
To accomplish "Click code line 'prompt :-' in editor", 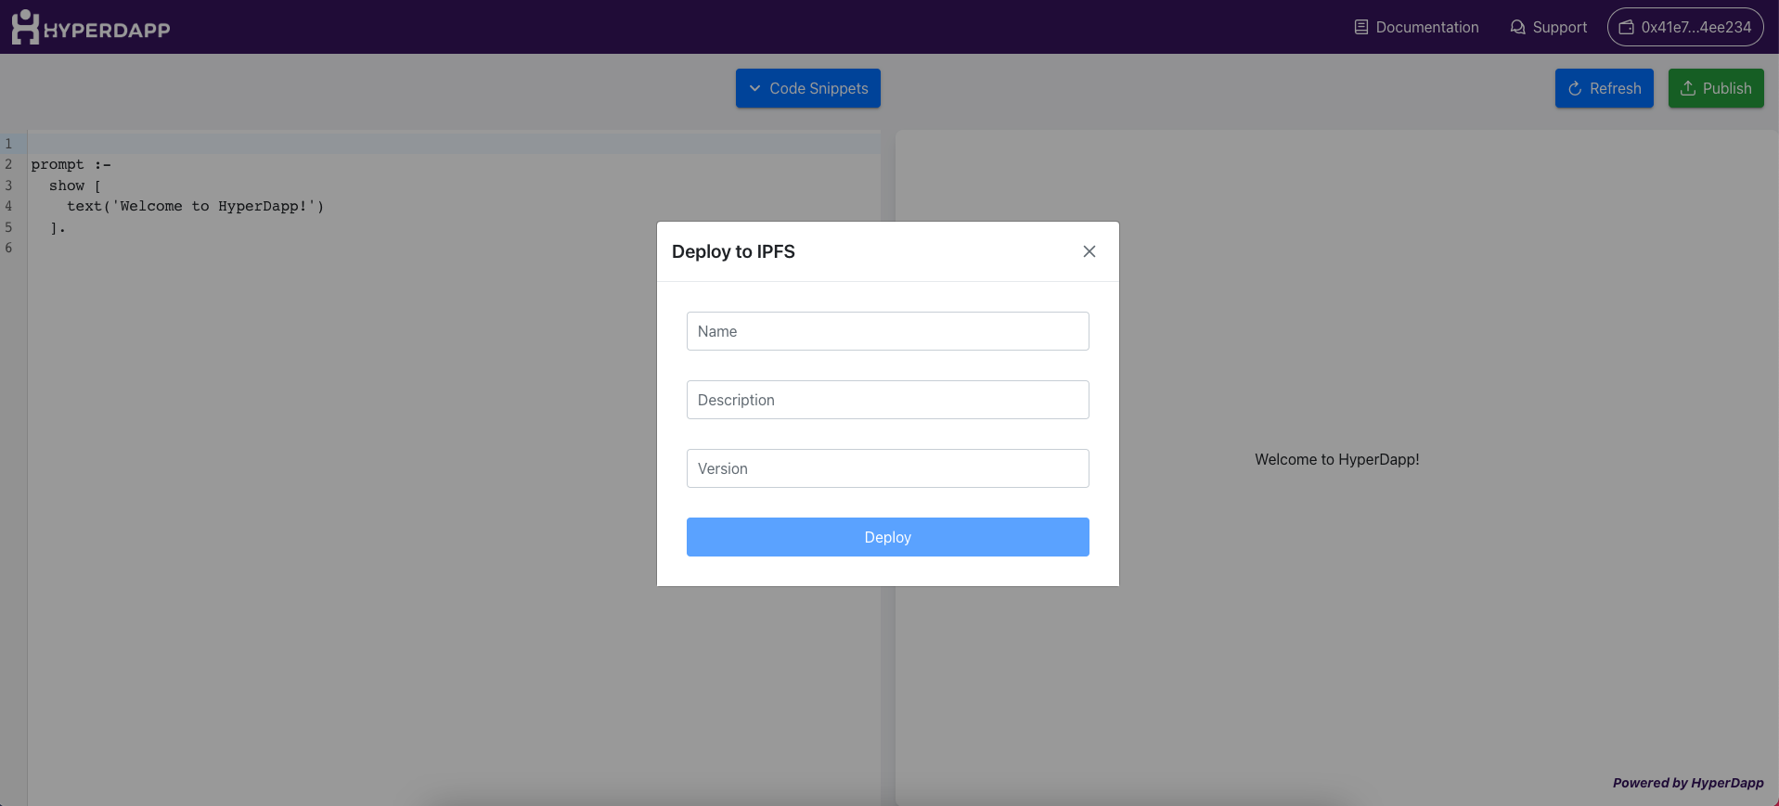I will coord(71,164).
